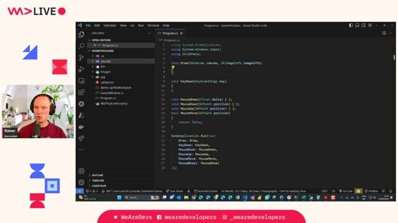Toggle secondary side bar layout icon
This screenshot has height=223, width=398.
pos(363,25)
